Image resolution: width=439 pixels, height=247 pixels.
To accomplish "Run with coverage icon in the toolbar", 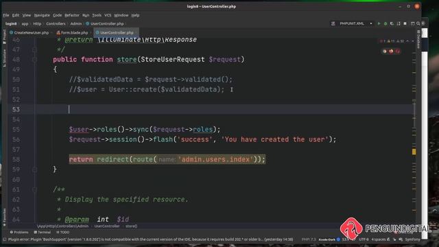I will point(392,24).
